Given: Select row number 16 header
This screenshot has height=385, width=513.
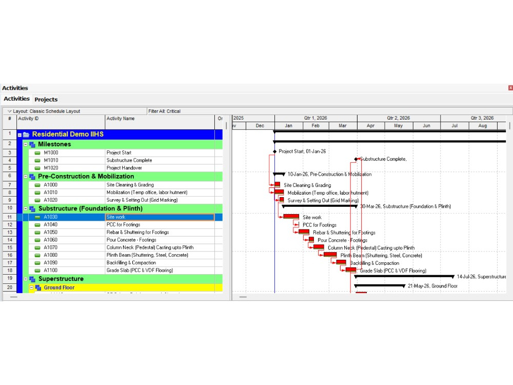Looking at the screenshot, I should pos(10,255).
